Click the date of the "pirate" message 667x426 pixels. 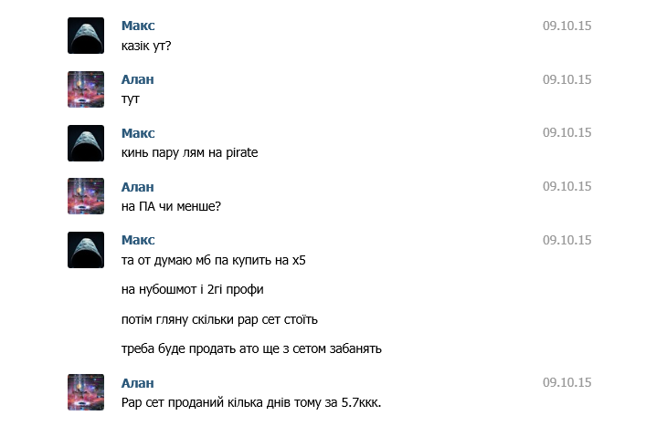[566, 133]
